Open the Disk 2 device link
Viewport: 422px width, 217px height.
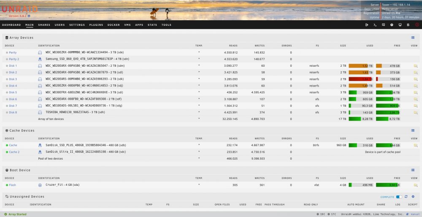pyautogui.click(x=13, y=73)
